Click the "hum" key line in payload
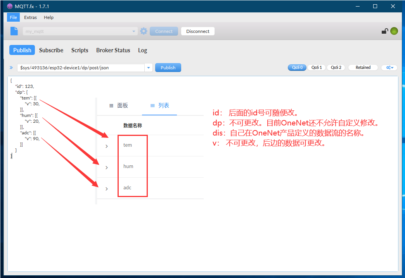 [x=29, y=115]
